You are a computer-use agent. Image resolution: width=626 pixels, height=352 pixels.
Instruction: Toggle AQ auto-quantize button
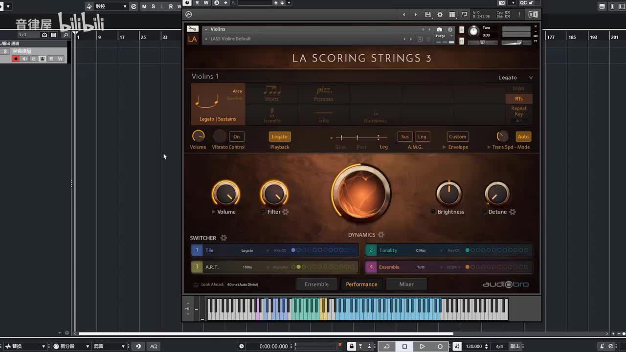154,346
